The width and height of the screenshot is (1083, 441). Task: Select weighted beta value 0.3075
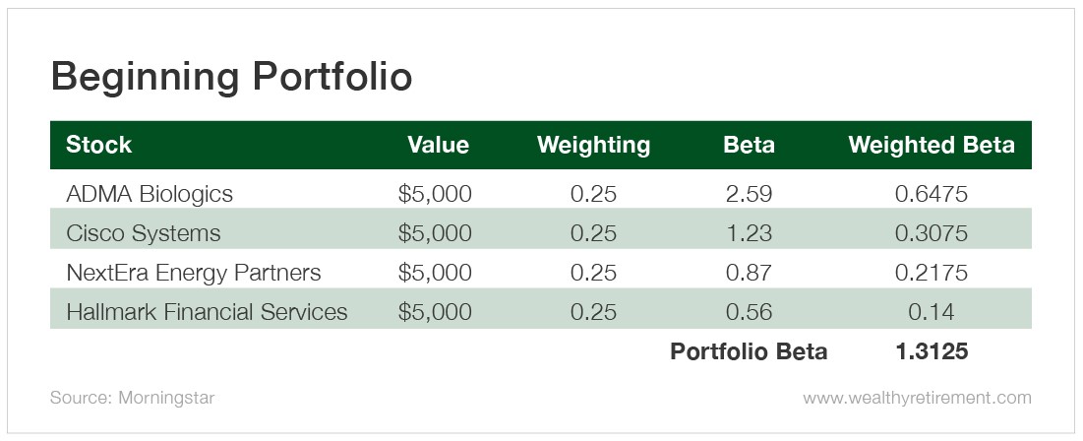pos(932,233)
